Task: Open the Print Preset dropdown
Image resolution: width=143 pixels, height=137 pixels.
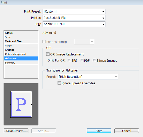Action: point(74,12)
